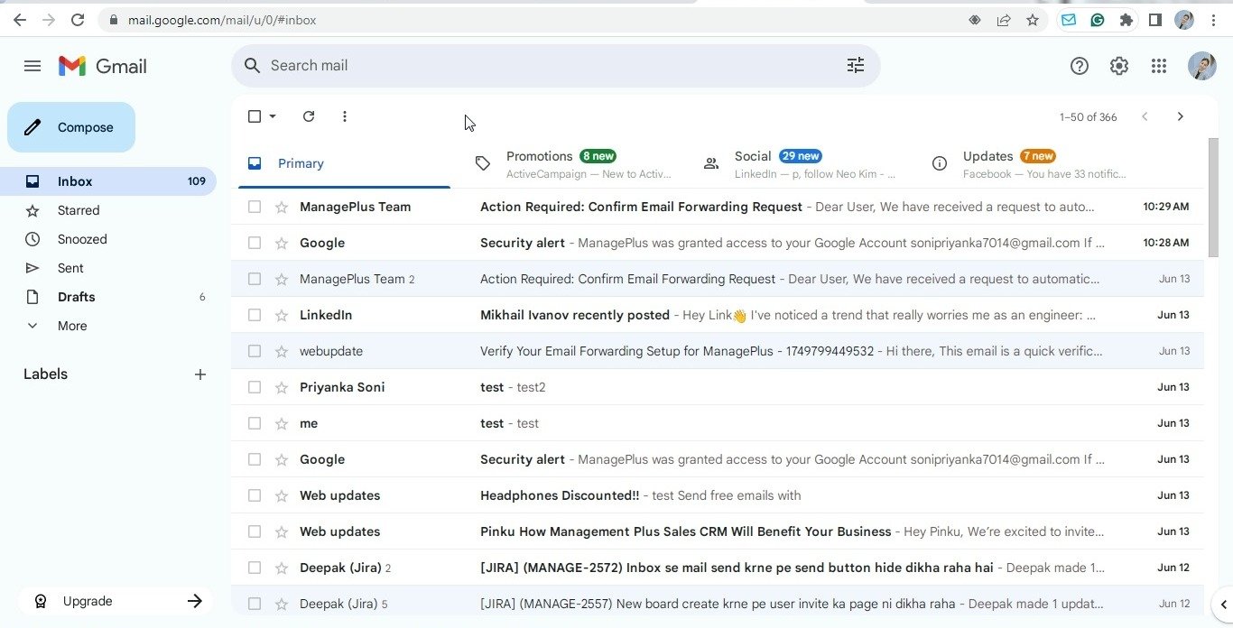Switch to the Primary tab
Image resolution: width=1233 pixels, height=628 pixels.
[344, 163]
